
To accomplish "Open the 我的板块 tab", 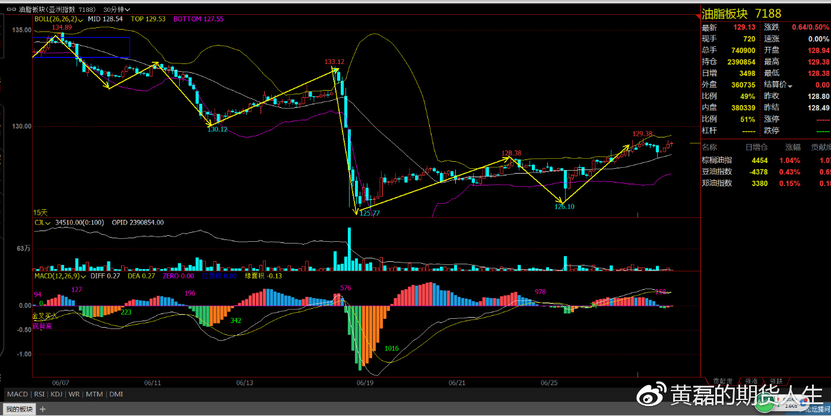I will 19,409.
